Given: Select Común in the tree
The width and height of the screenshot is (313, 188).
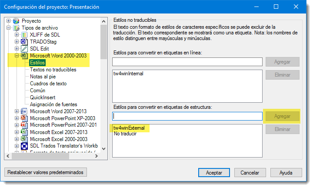Looking at the screenshot, I should [x=37, y=91].
